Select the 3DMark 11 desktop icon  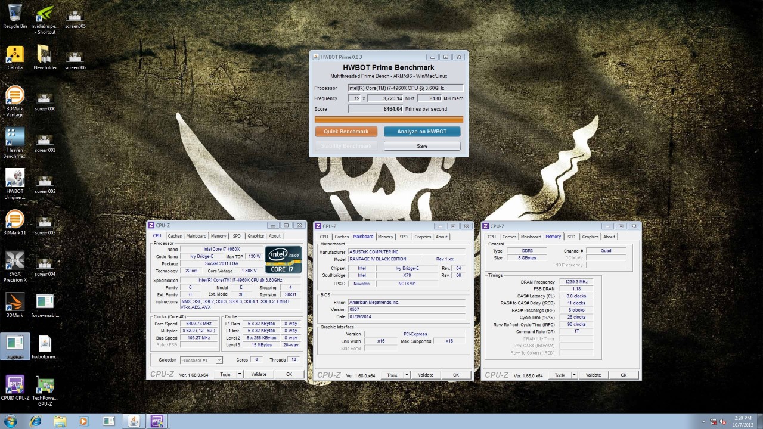[x=15, y=222]
